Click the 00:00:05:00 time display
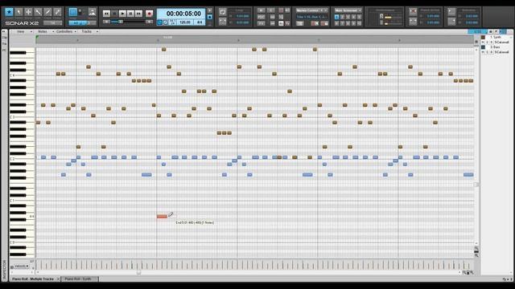The height and width of the screenshot is (289, 515). click(x=183, y=14)
